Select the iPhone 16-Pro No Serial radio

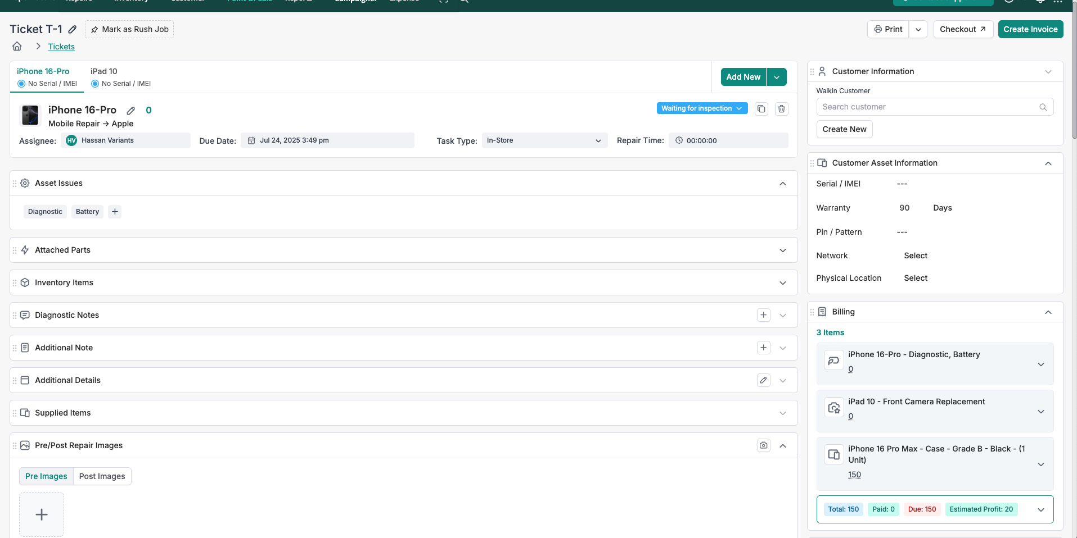(x=21, y=84)
